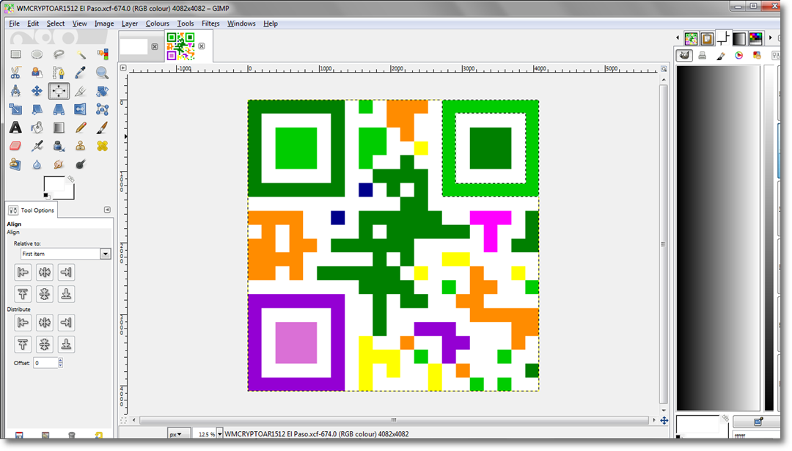792x451 pixels.
Task: Toggle Quick Mask at canvas bottom-left corner
Action: (x=123, y=420)
